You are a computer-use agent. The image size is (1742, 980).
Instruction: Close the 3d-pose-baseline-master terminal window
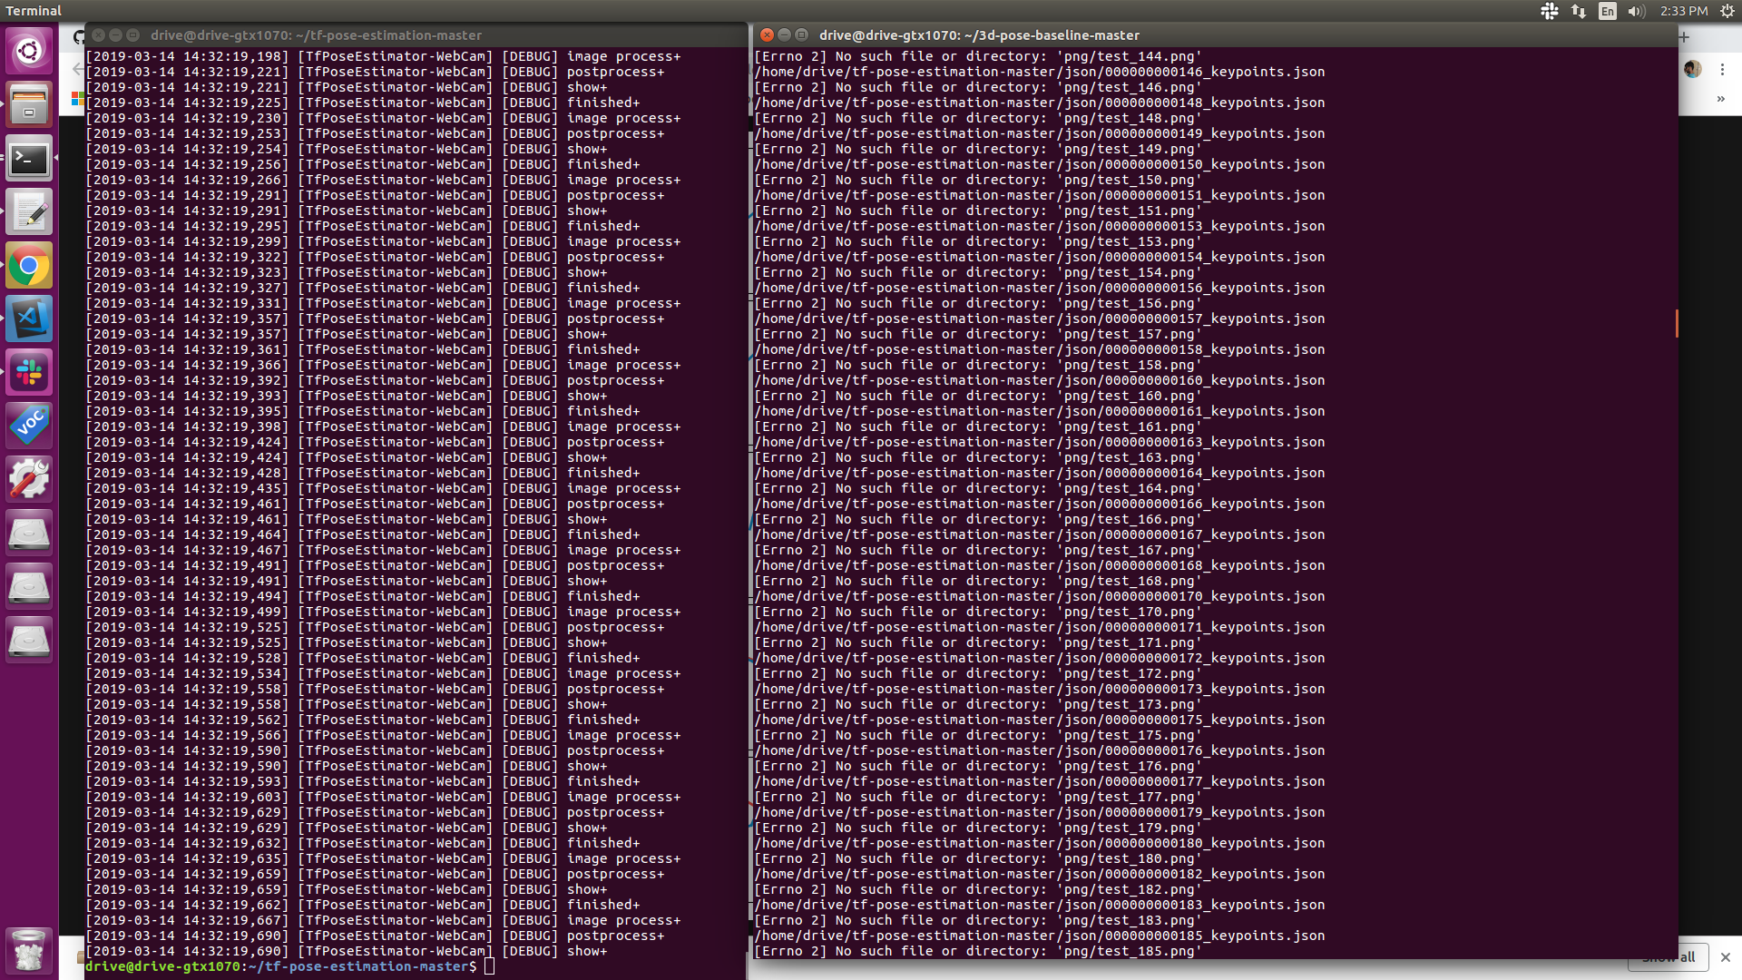tap(767, 34)
